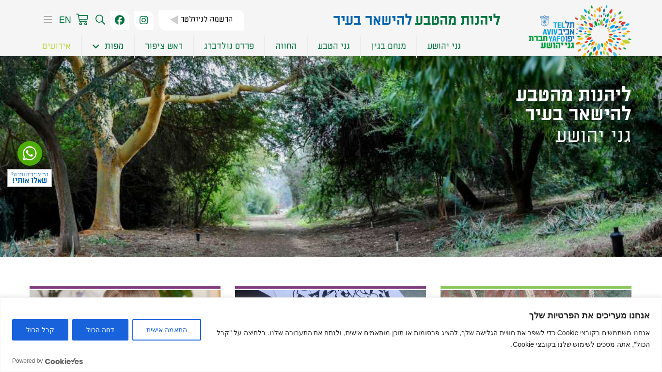The width and height of the screenshot is (662, 372).
Task: Expand the מפות dropdown menu
Action: click(109, 46)
